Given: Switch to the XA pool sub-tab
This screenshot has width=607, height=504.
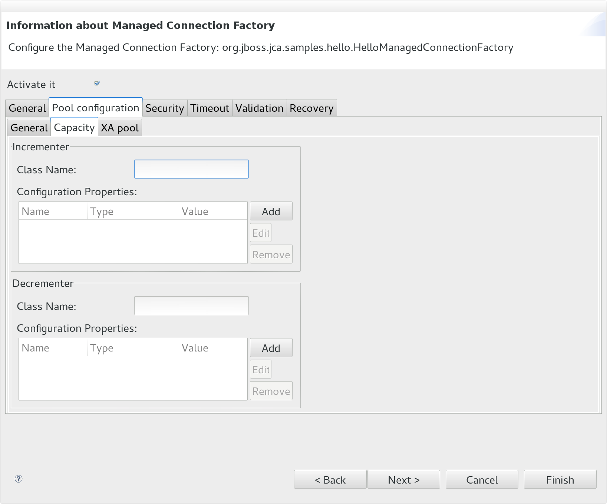Looking at the screenshot, I should coord(120,128).
